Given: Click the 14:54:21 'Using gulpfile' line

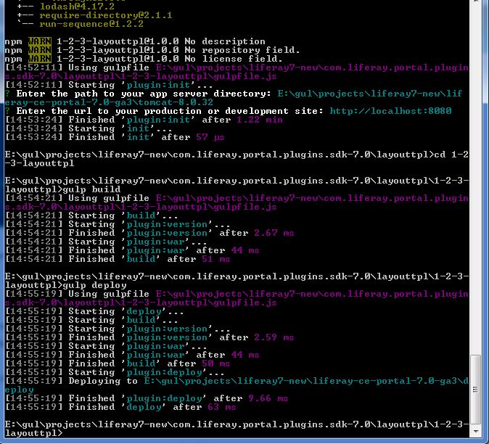Looking at the screenshot, I should point(237,202).
